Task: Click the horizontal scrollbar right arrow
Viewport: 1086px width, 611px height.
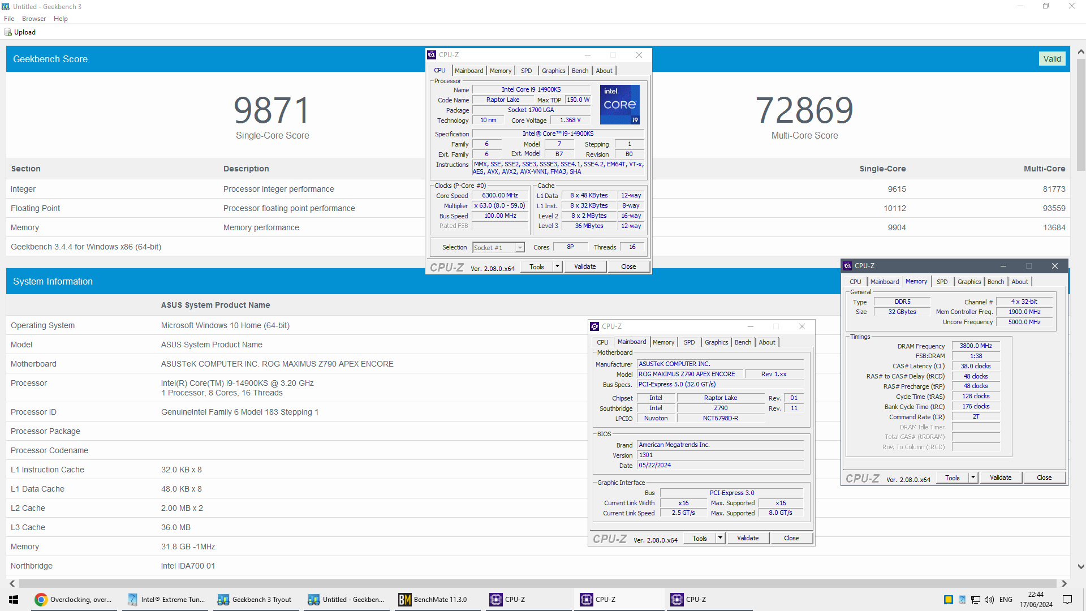Action: (1064, 583)
